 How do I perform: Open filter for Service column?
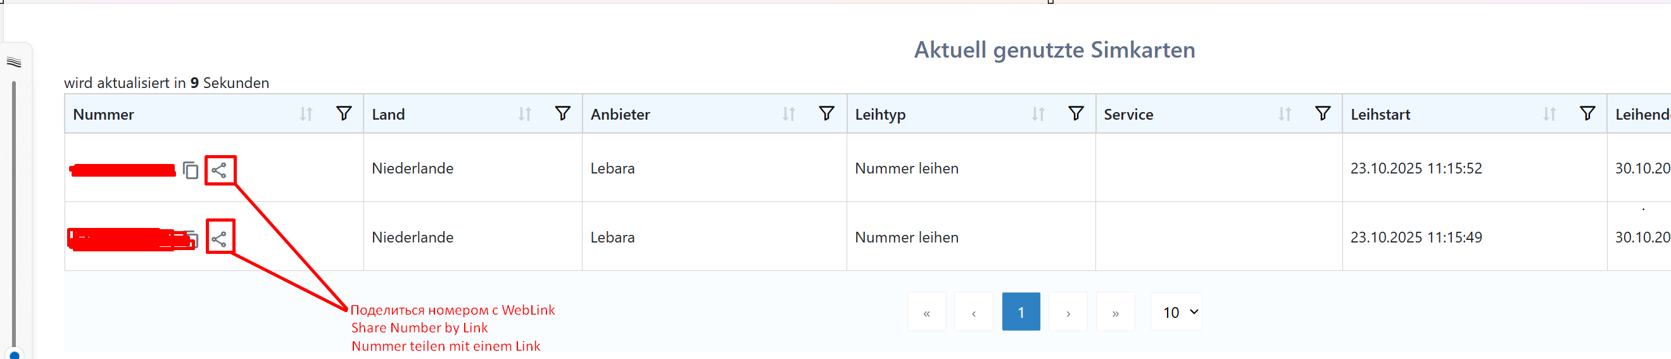tap(1322, 114)
